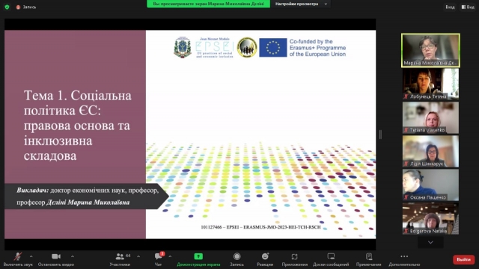Click the red Запись recording indicator
The width and height of the screenshot is (479, 269).
click(26, 7)
